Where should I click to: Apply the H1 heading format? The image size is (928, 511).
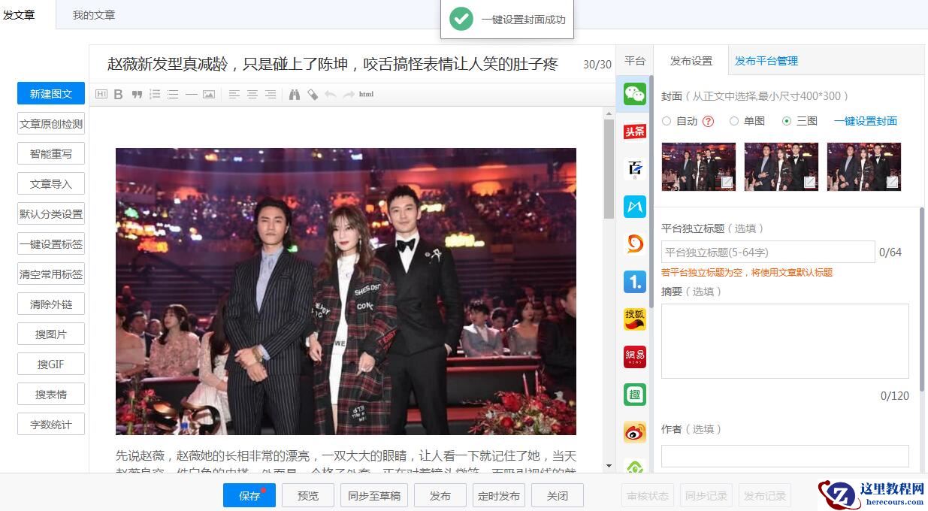pyautogui.click(x=102, y=94)
